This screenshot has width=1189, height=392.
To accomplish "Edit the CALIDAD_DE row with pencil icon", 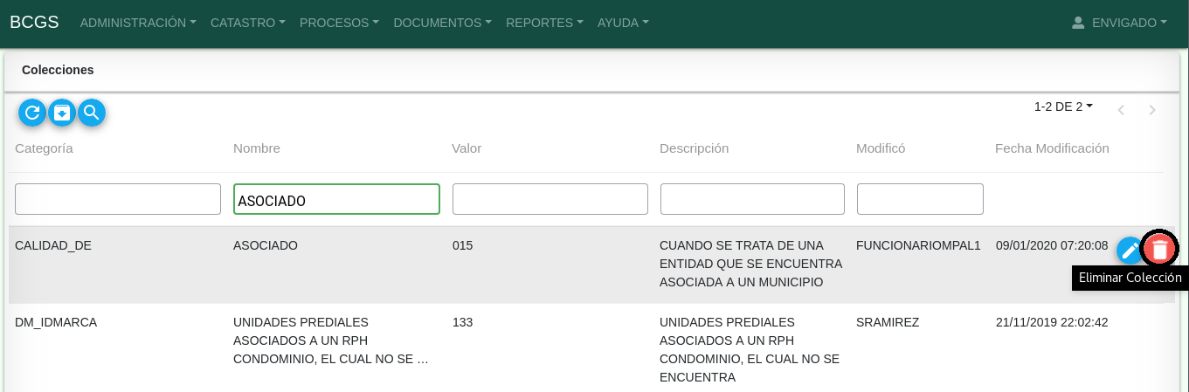I will pyautogui.click(x=1129, y=251).
